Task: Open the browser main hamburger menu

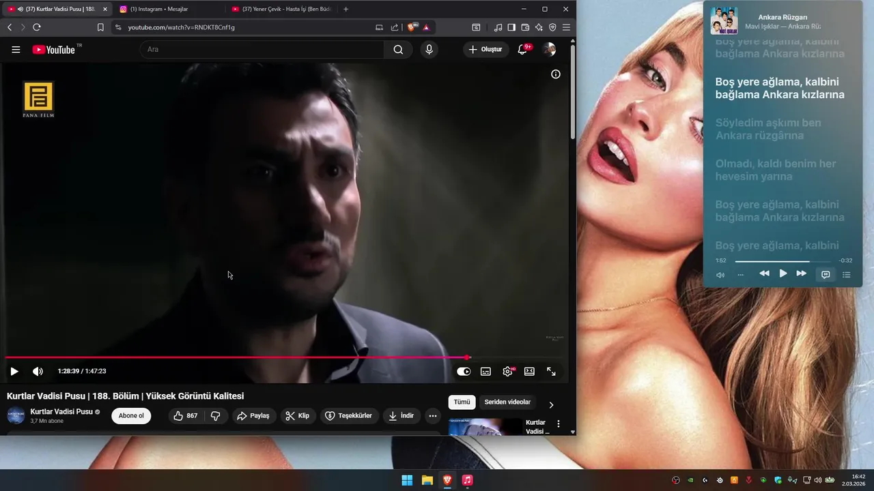Action: coord(566,27)
